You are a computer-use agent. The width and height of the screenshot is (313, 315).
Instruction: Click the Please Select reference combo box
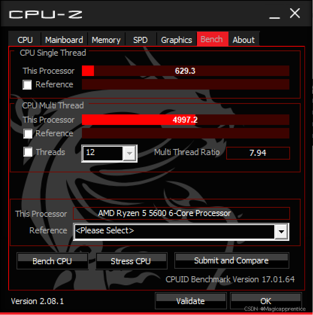(181, 231)
